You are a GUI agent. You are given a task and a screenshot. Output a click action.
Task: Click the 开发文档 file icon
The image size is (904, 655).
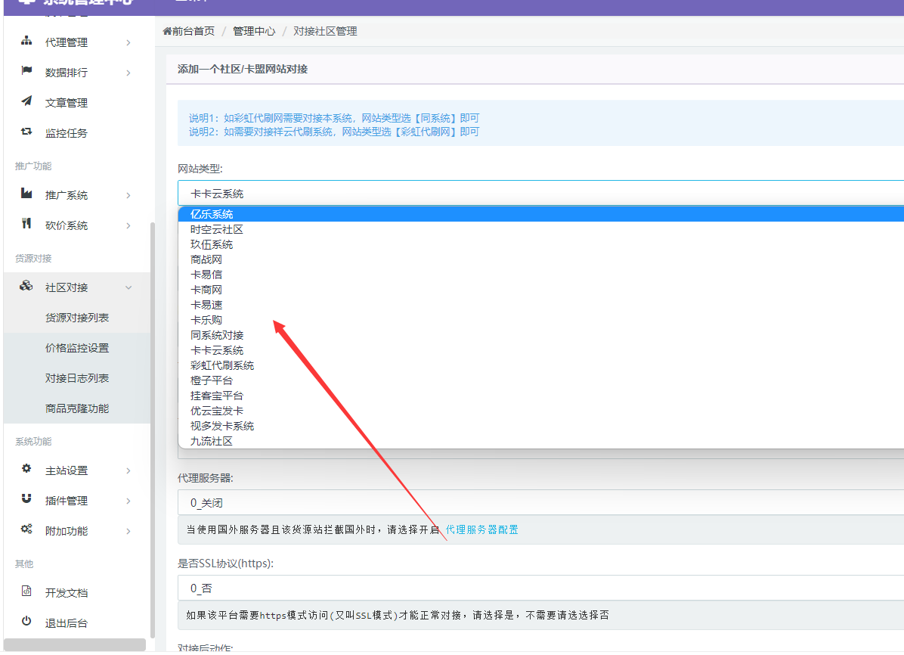(x=26, y=591)
